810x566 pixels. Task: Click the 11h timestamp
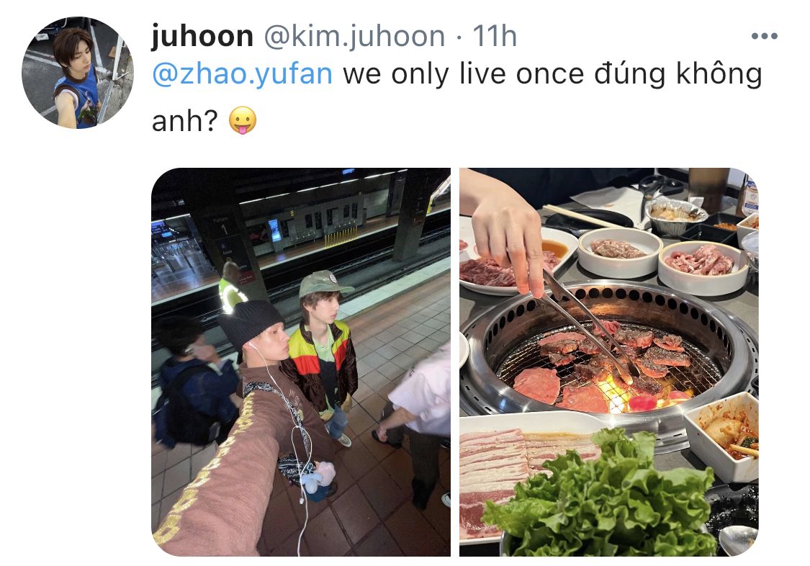click(x=495, y=36)
